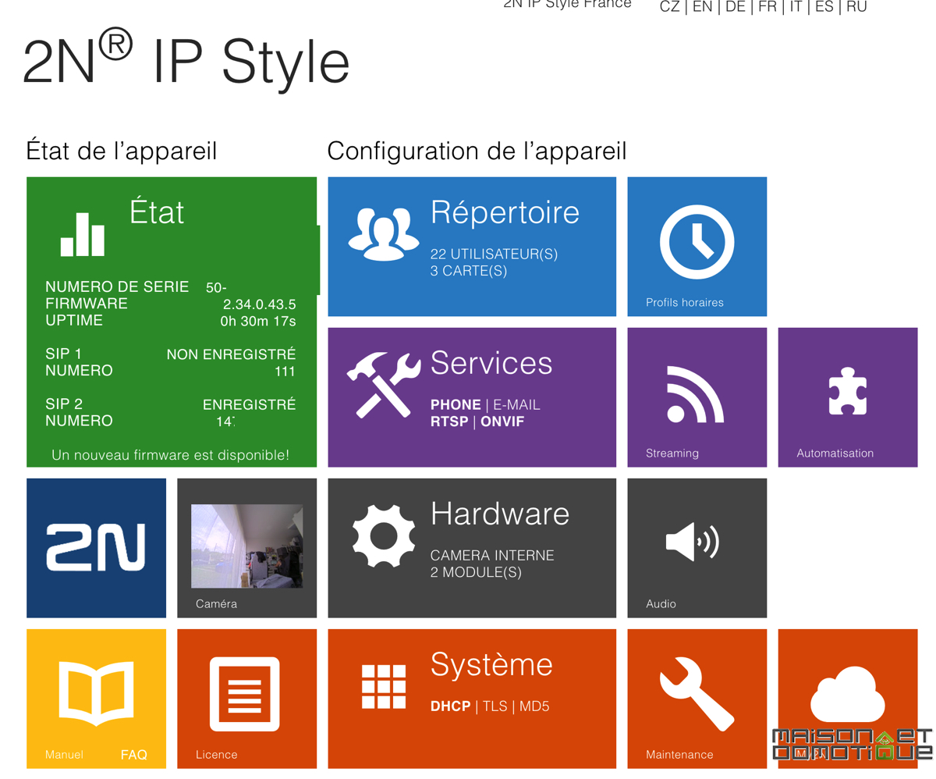Click MD5 under Système

tap(534, 706)
